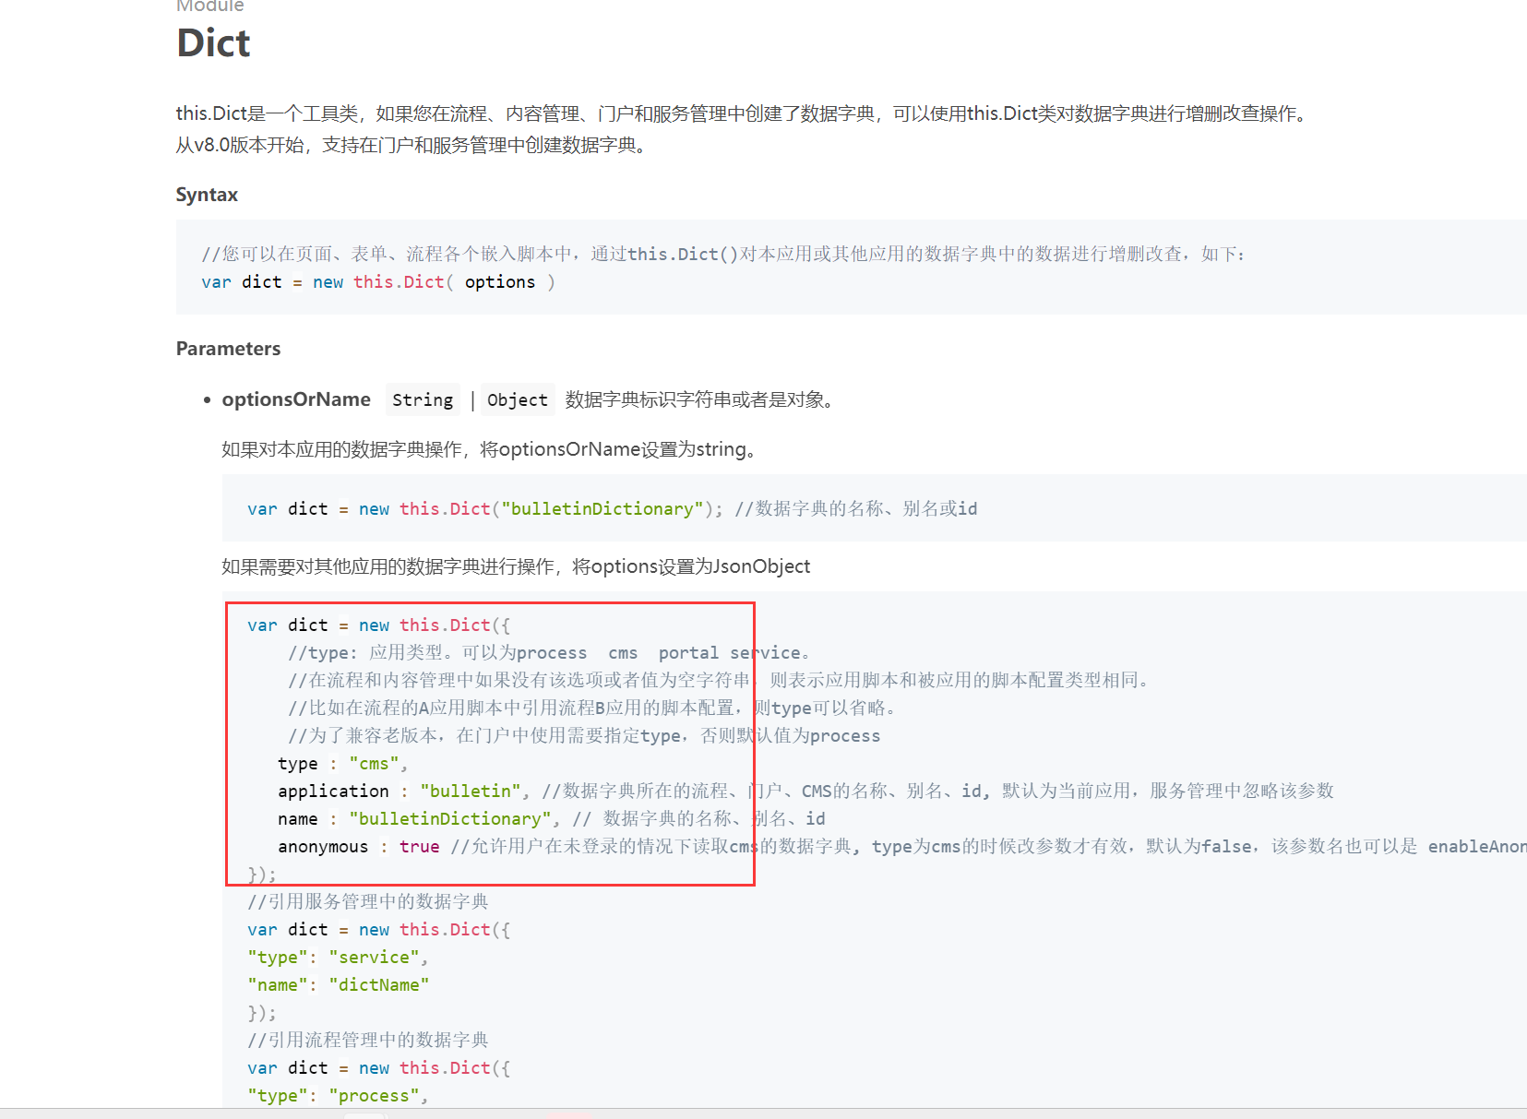This screenshot has width=1527, height=1119.
Task: Click the String type tag
Action: (423, 399)
